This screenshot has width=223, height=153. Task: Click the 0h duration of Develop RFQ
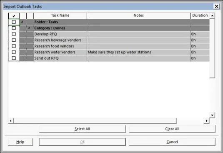pos(193,34)
